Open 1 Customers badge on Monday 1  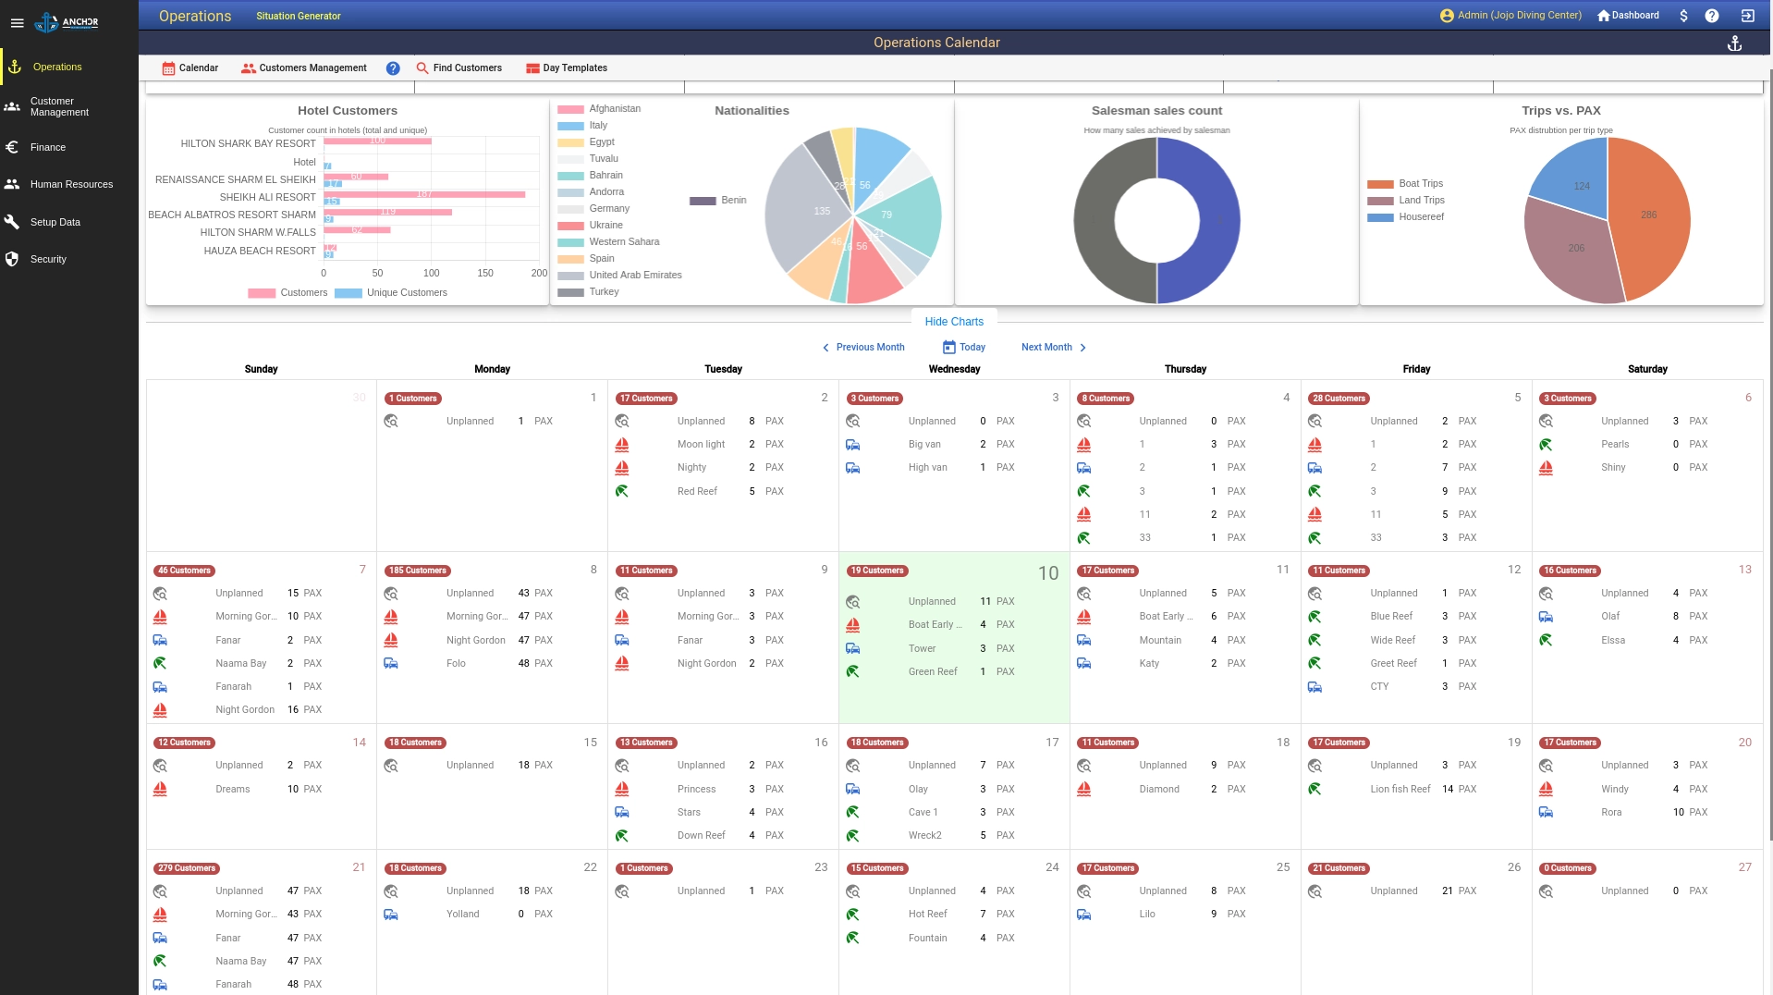click(x=413, y=399)
